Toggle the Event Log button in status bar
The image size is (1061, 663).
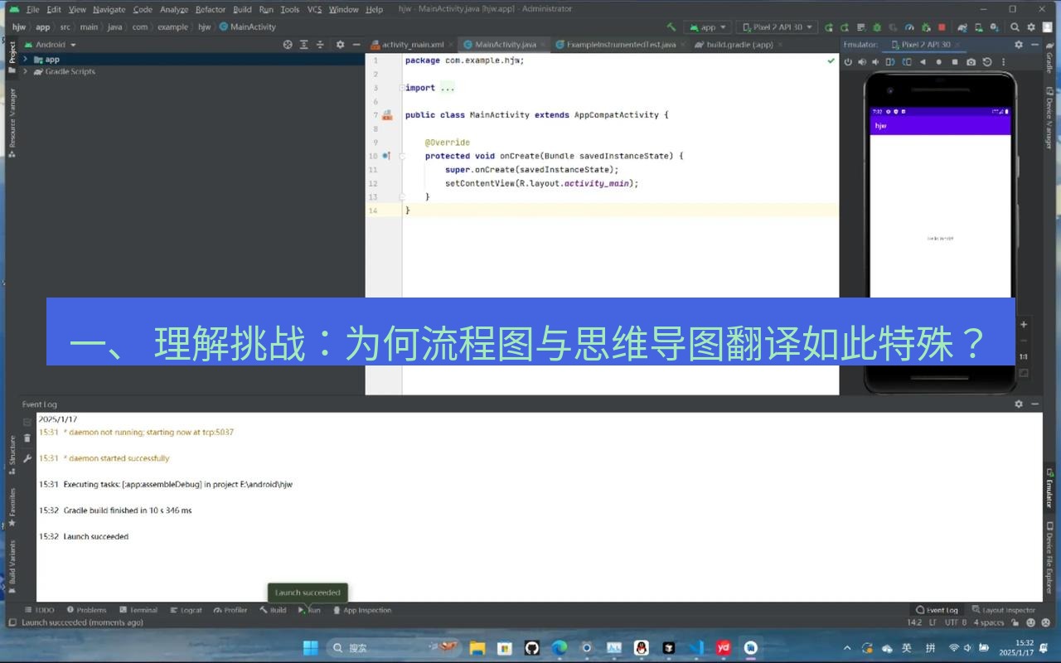click(x=937, y=610)
